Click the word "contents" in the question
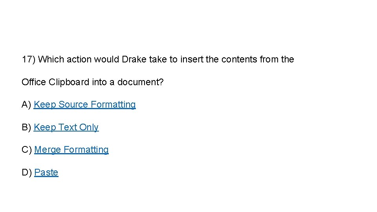 click(239, 59)
